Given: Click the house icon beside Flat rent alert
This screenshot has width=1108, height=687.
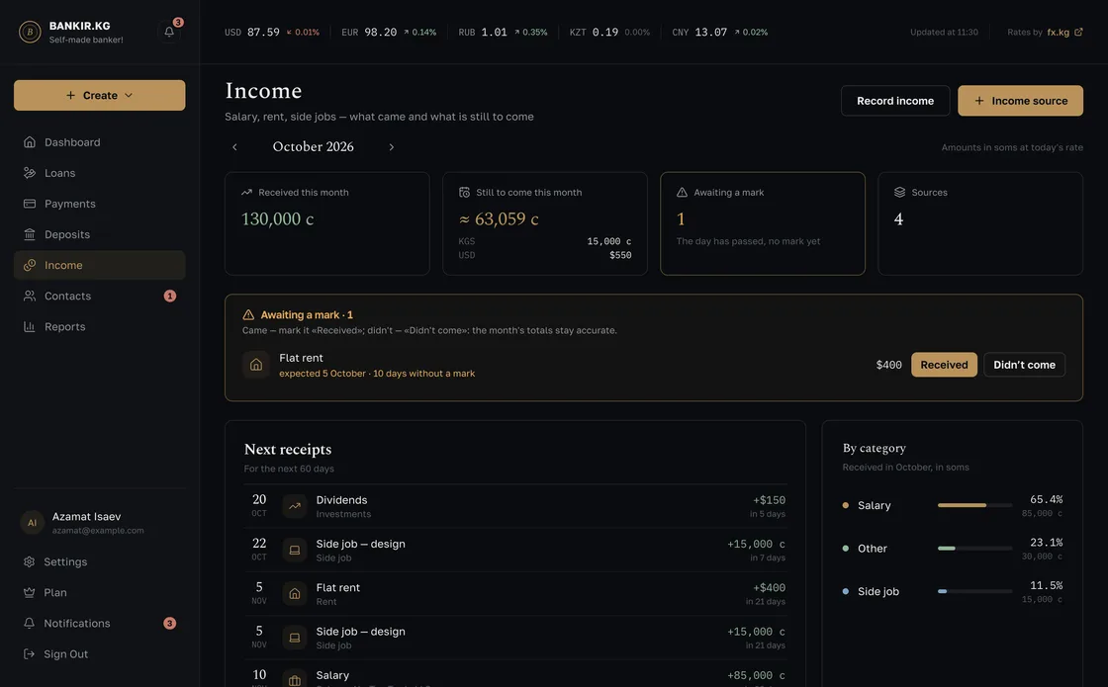Looking at the screenshot, I should (256, 365).
